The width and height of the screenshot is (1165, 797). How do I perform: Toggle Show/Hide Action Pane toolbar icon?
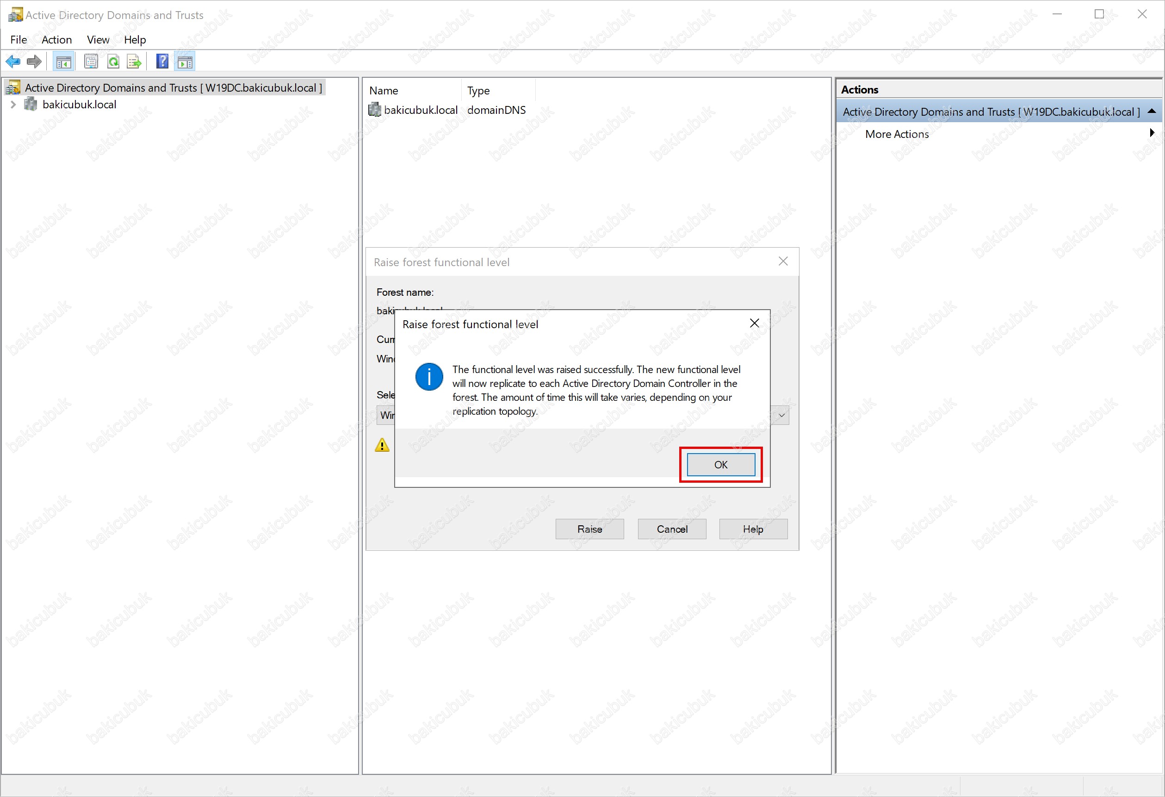tap(185, 62)
